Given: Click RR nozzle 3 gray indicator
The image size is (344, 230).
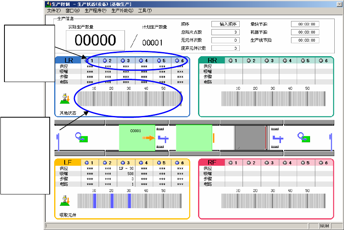Looking at the screenshot, I should (x=267, y=61).
